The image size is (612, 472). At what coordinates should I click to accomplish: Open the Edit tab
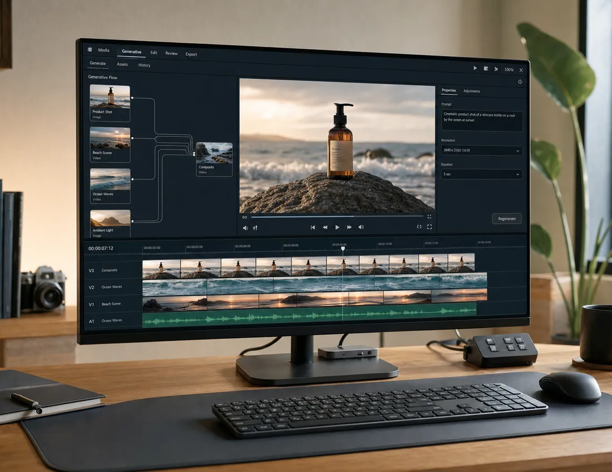(154, 53)
